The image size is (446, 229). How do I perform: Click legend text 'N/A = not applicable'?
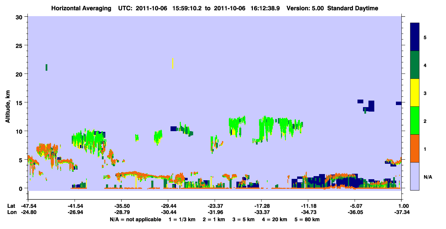(136, 219)
